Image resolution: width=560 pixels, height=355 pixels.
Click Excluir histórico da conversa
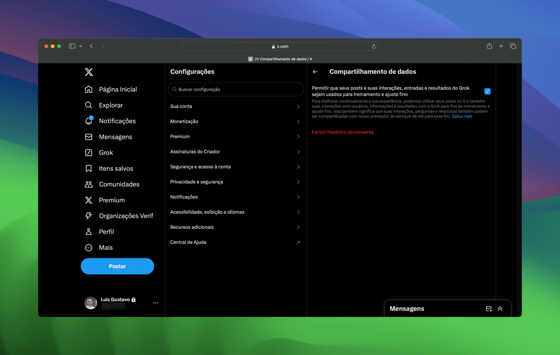343,132
